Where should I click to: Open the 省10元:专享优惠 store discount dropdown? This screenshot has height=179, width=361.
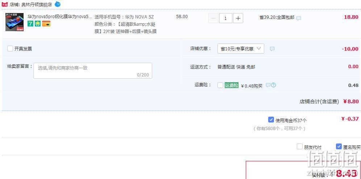coord(241,49)
